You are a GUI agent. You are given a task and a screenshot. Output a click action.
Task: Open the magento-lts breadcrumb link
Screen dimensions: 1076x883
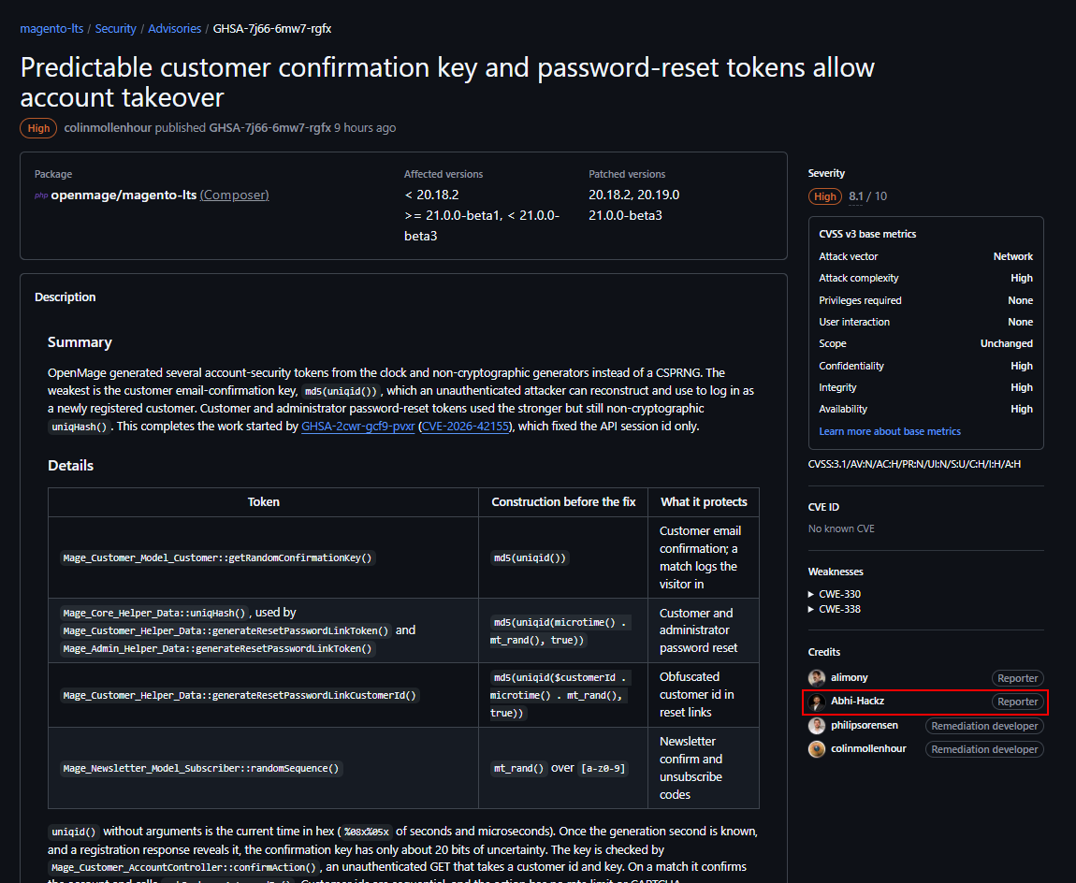(x=51, y=29)
